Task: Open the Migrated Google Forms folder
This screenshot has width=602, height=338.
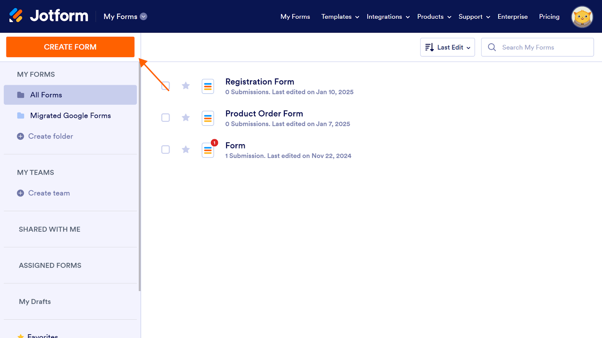Action: pyautogui.click(x=70, y=116)
